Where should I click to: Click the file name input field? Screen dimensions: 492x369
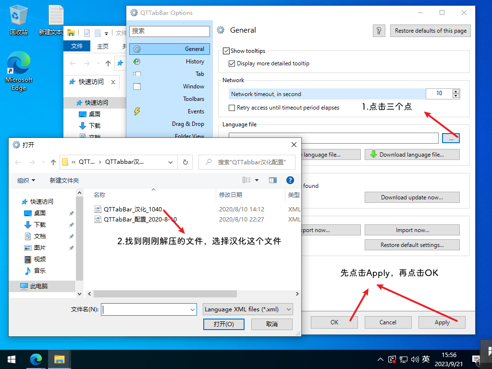point(145,310)
